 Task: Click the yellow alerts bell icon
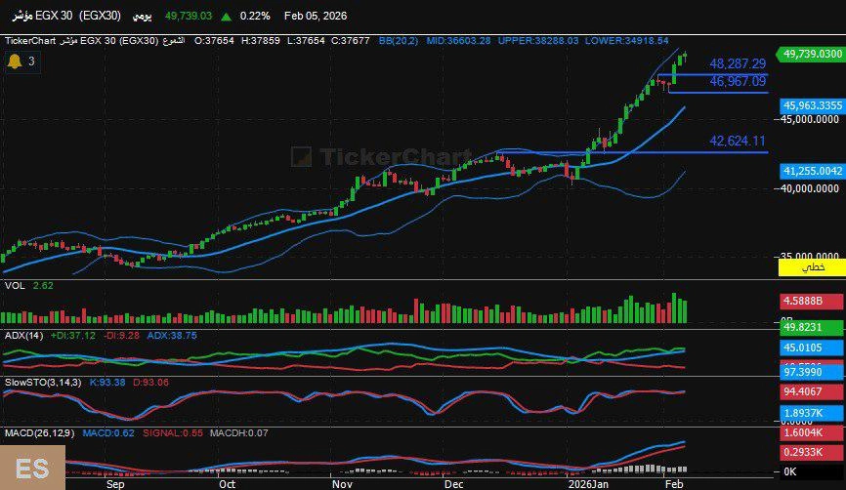(x=15, y=61)
